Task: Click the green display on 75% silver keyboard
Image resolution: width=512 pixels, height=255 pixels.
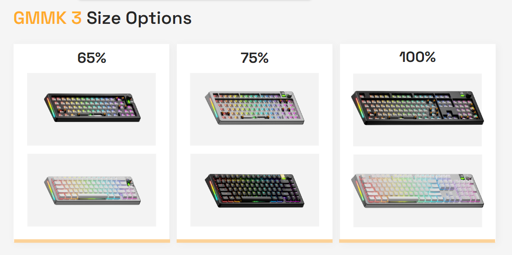Action: click(x=284, y=95)
